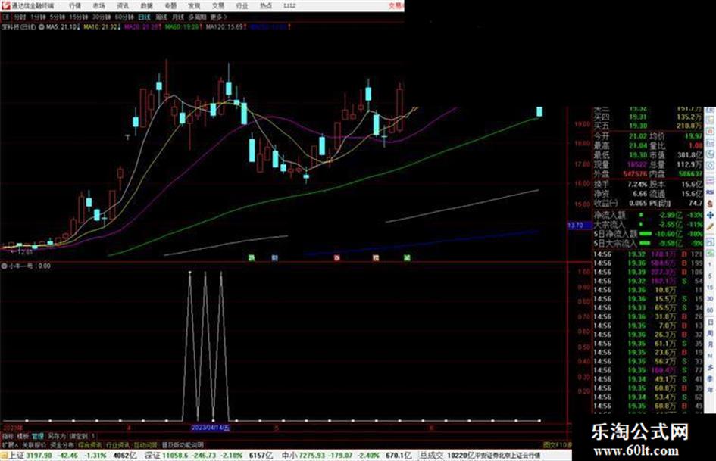Open the 模板 tab at the bottom
This screenshot has width=716, height=461.
(23, 436)
